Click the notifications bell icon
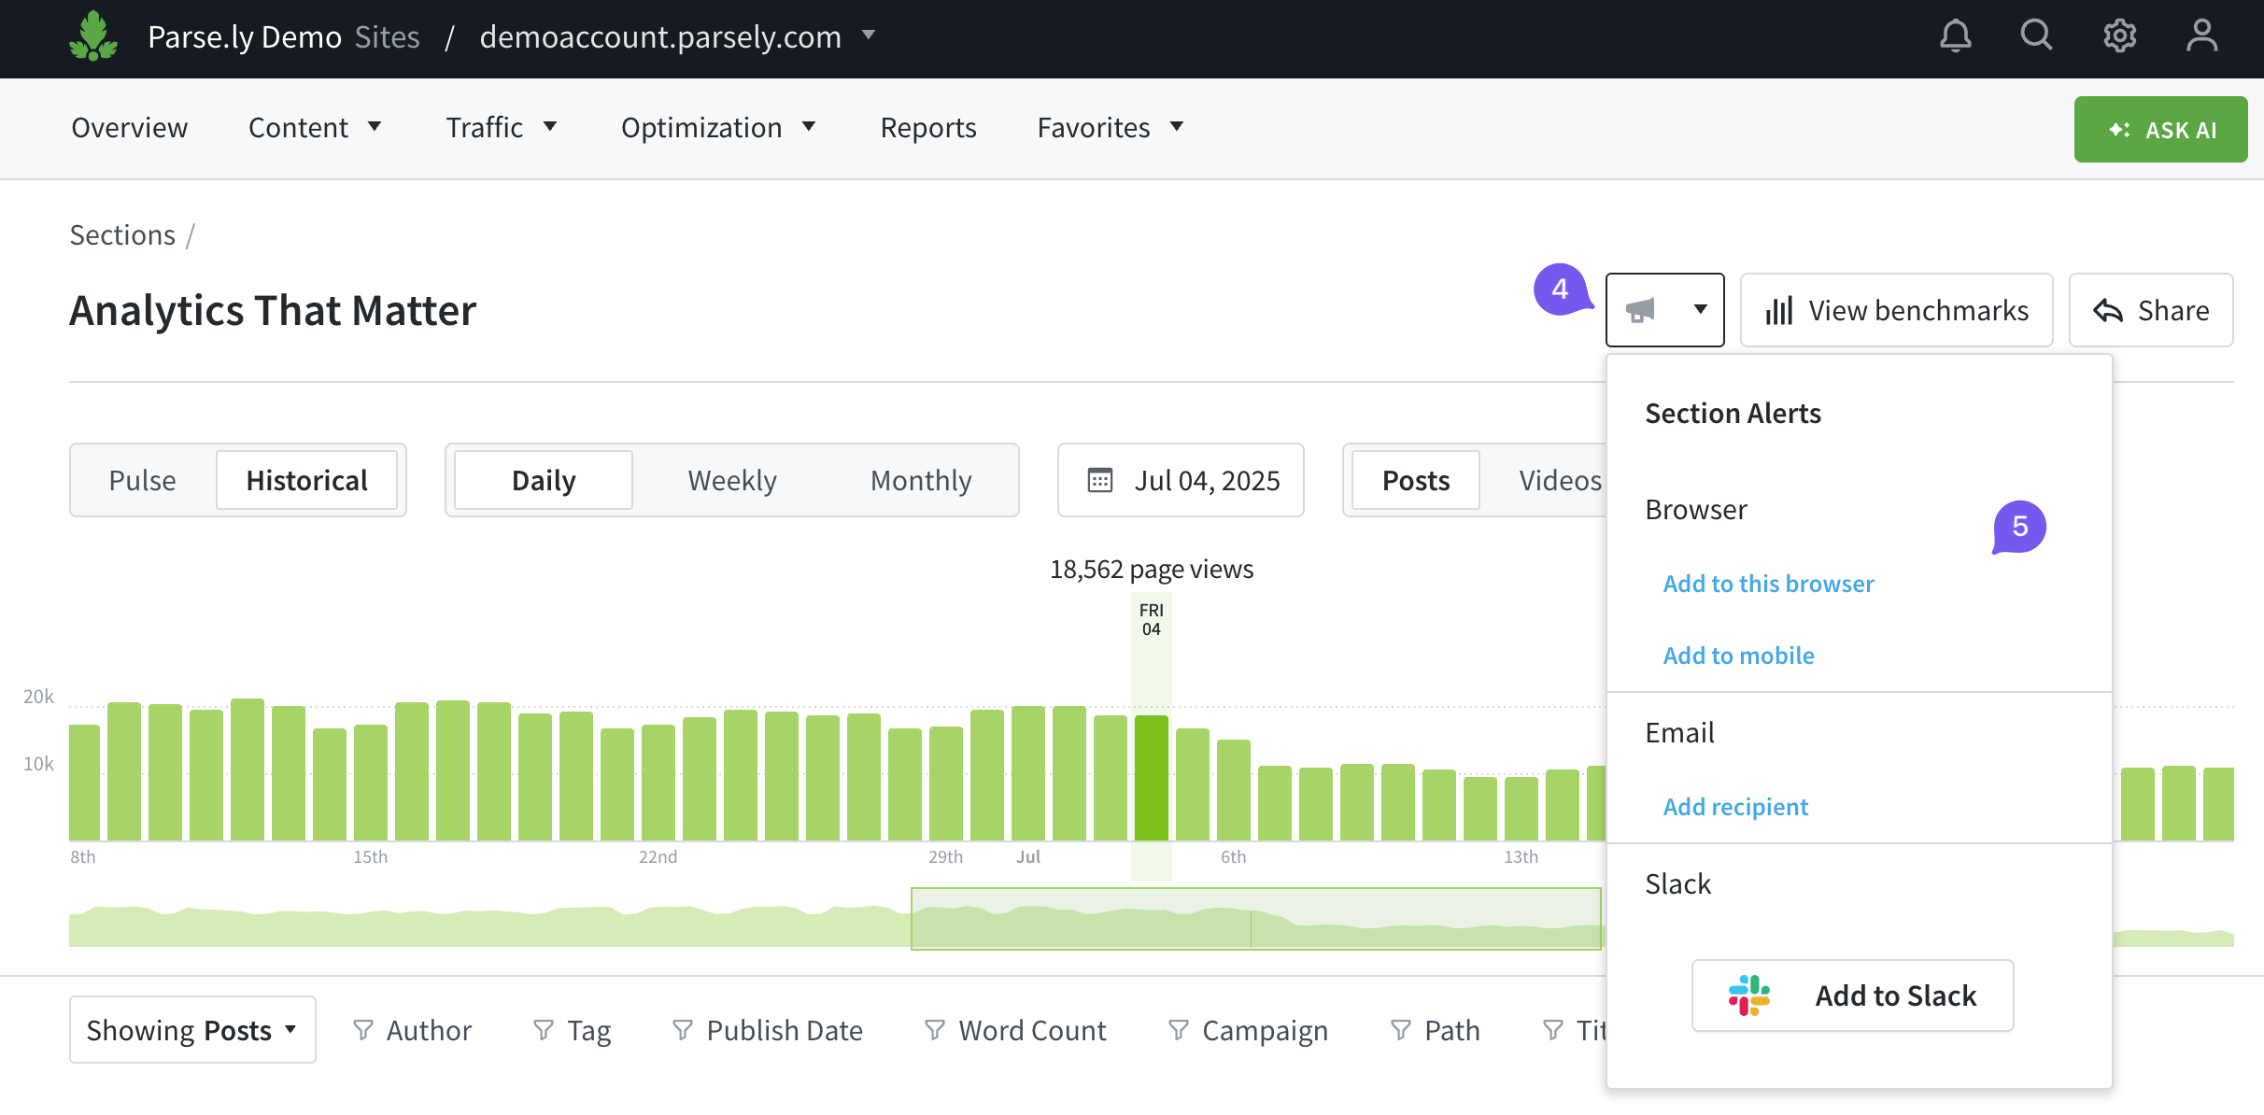The height and width of the screenshot is (1115, 2264). pyautogui.click(x=1955, y=36)
